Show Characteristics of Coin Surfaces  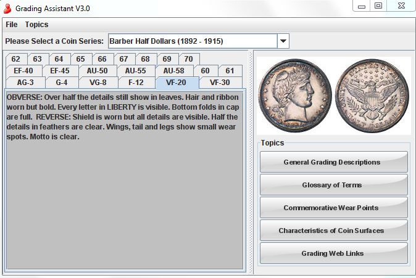tap(333, 231)
